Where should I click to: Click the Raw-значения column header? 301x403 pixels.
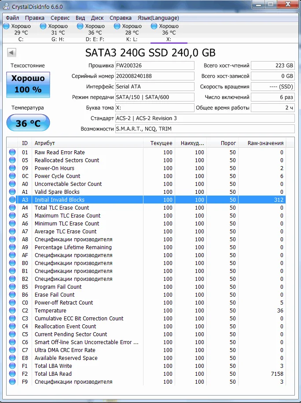[x=263, y=143]
